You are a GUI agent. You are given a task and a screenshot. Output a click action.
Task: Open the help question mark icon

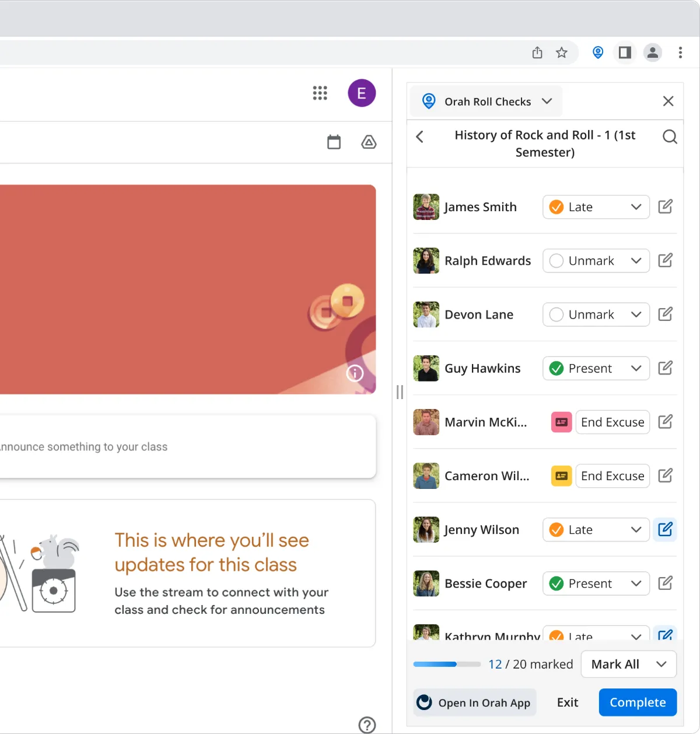pos(367,725)
